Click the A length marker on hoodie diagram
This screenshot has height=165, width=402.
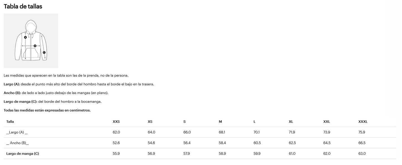(x=26, y=37)
